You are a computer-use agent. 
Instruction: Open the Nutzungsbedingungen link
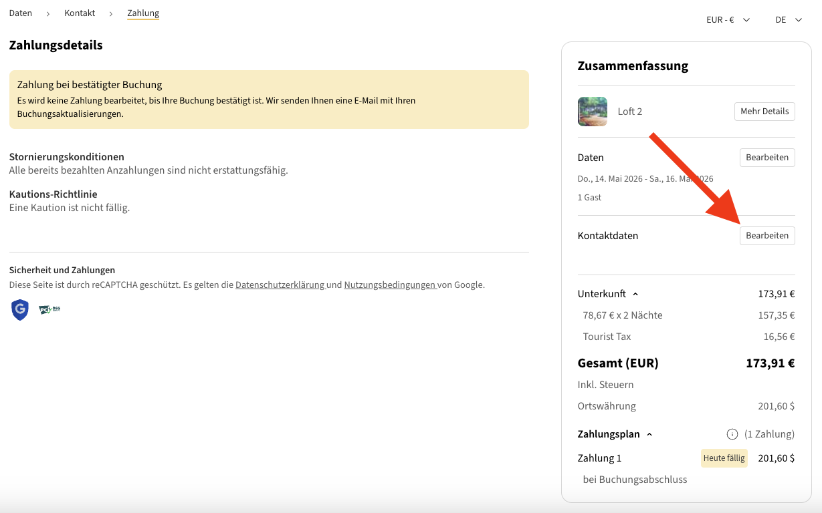(389, 285)
